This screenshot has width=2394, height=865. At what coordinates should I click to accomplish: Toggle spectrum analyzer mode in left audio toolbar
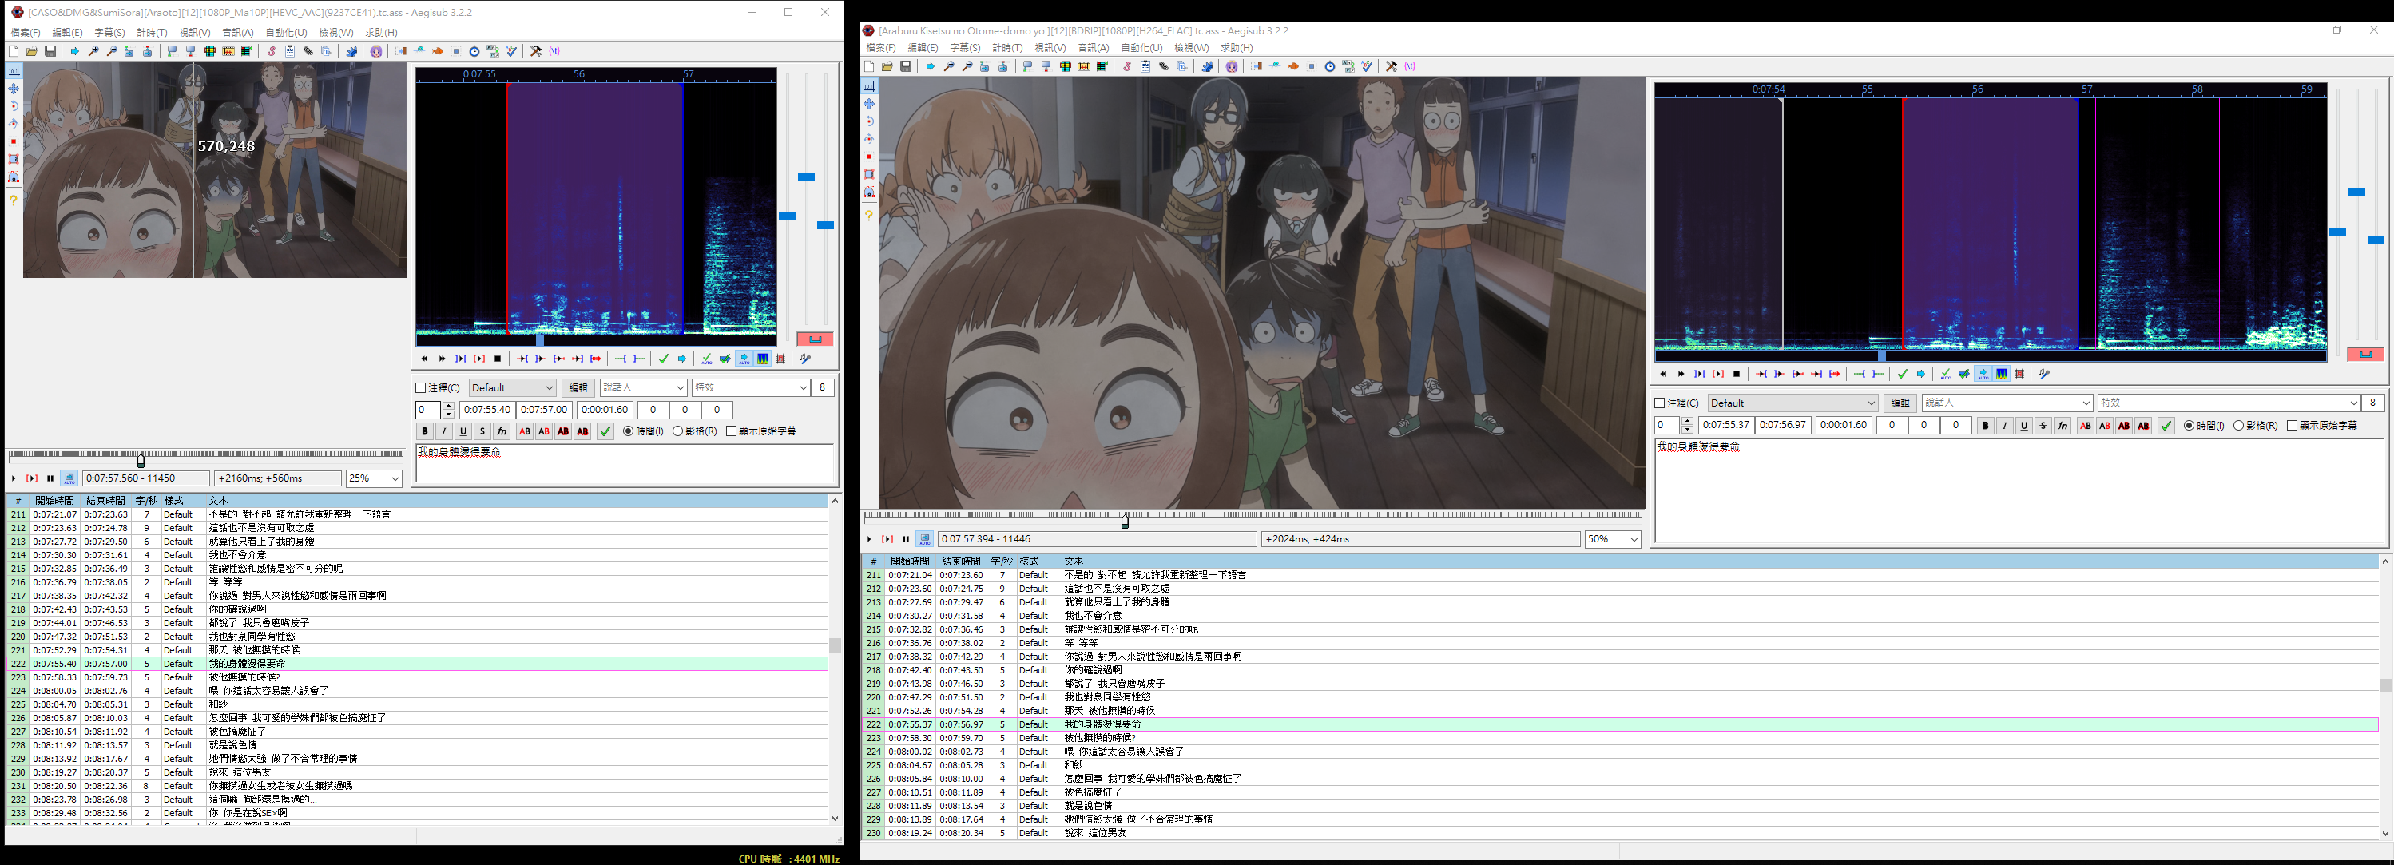point(763,359)
